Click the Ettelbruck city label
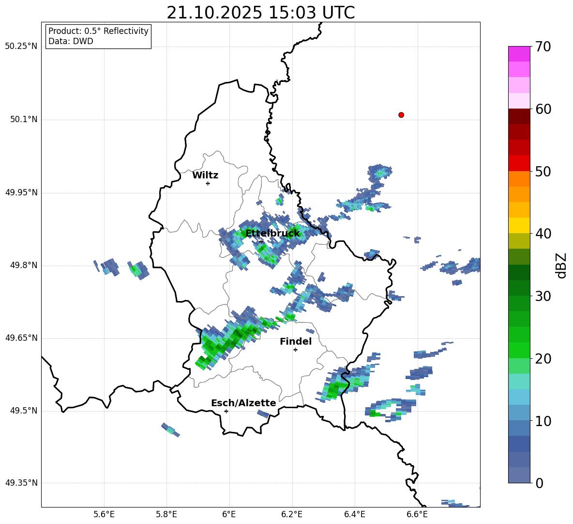This screenshot has width=573, height=524. click(x=272, y=234)
